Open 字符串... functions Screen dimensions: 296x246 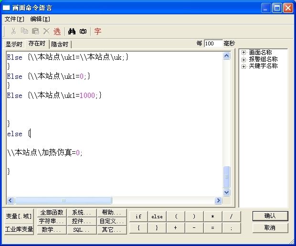(52, 221)
